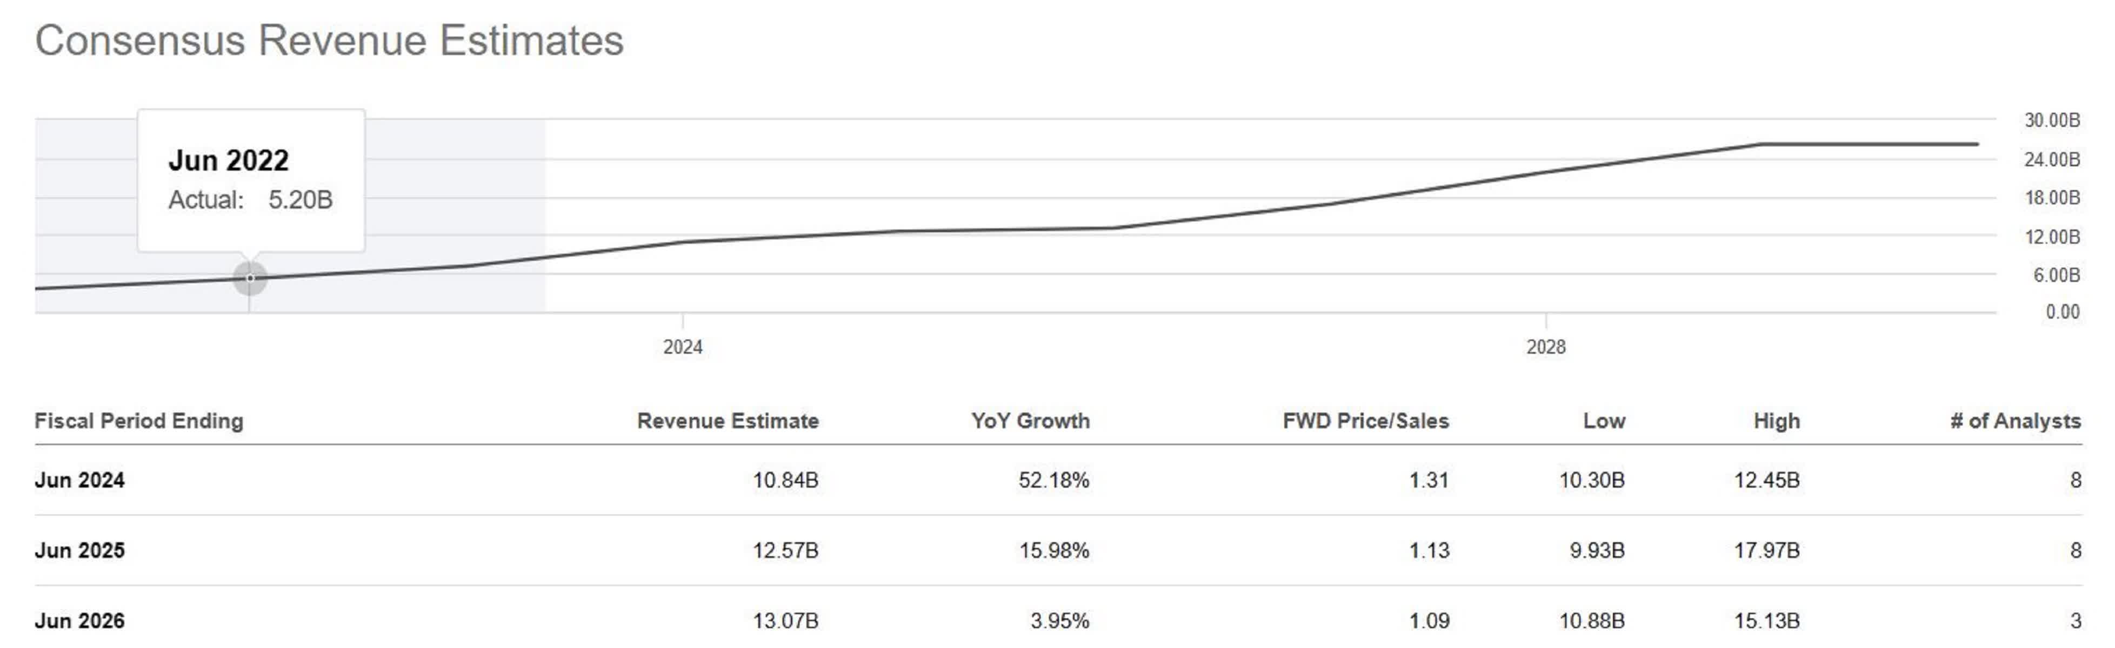Click the Consensus Revenue Estimates heading
The height and width of the screenshot is (648, 2115).
pos(329,41)
